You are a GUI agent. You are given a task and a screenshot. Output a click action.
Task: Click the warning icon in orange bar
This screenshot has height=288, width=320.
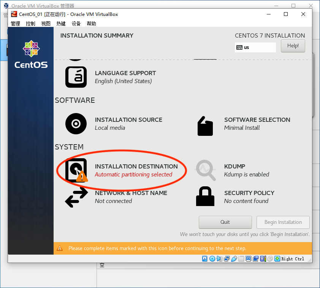pyautogui.click(x=60, y=248)
